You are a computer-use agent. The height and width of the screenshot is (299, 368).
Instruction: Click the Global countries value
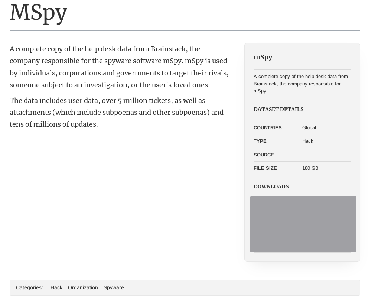(309, 128)
